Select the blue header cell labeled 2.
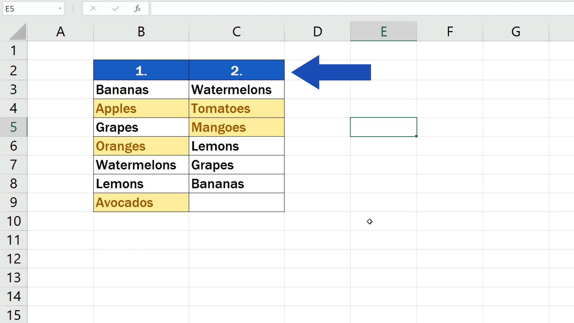Viewport: 574px width, 323px height. (237, 70)
